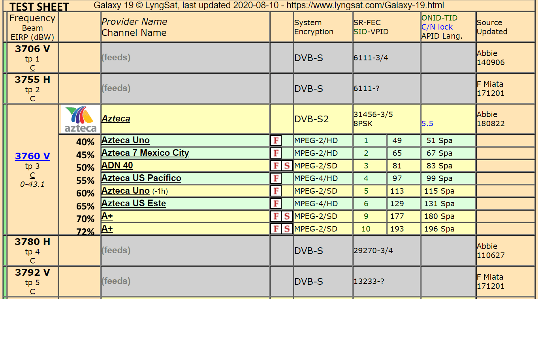This screenshot has width=538, height=355.
Task: Open the Azteca US Pacífico link
Action: (x=141, y=178)
